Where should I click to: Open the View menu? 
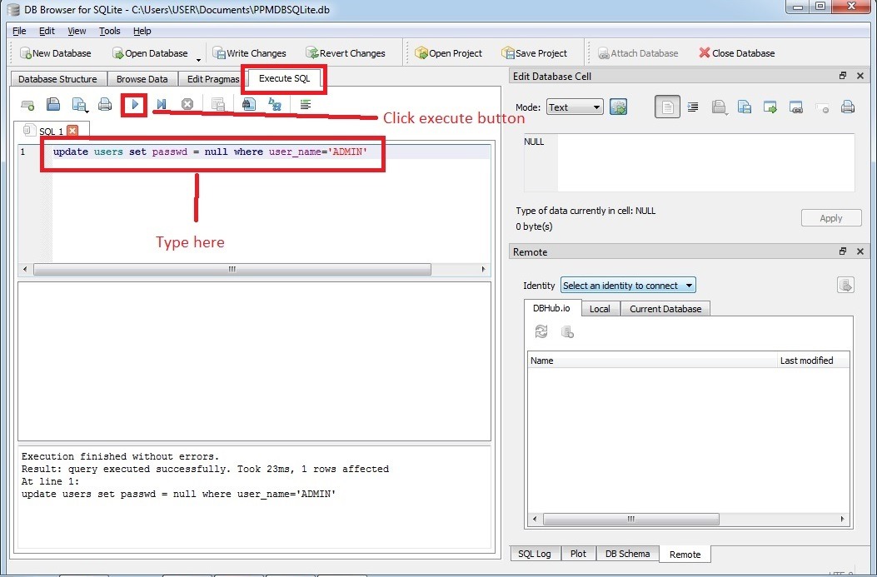[x=77, y=31]
